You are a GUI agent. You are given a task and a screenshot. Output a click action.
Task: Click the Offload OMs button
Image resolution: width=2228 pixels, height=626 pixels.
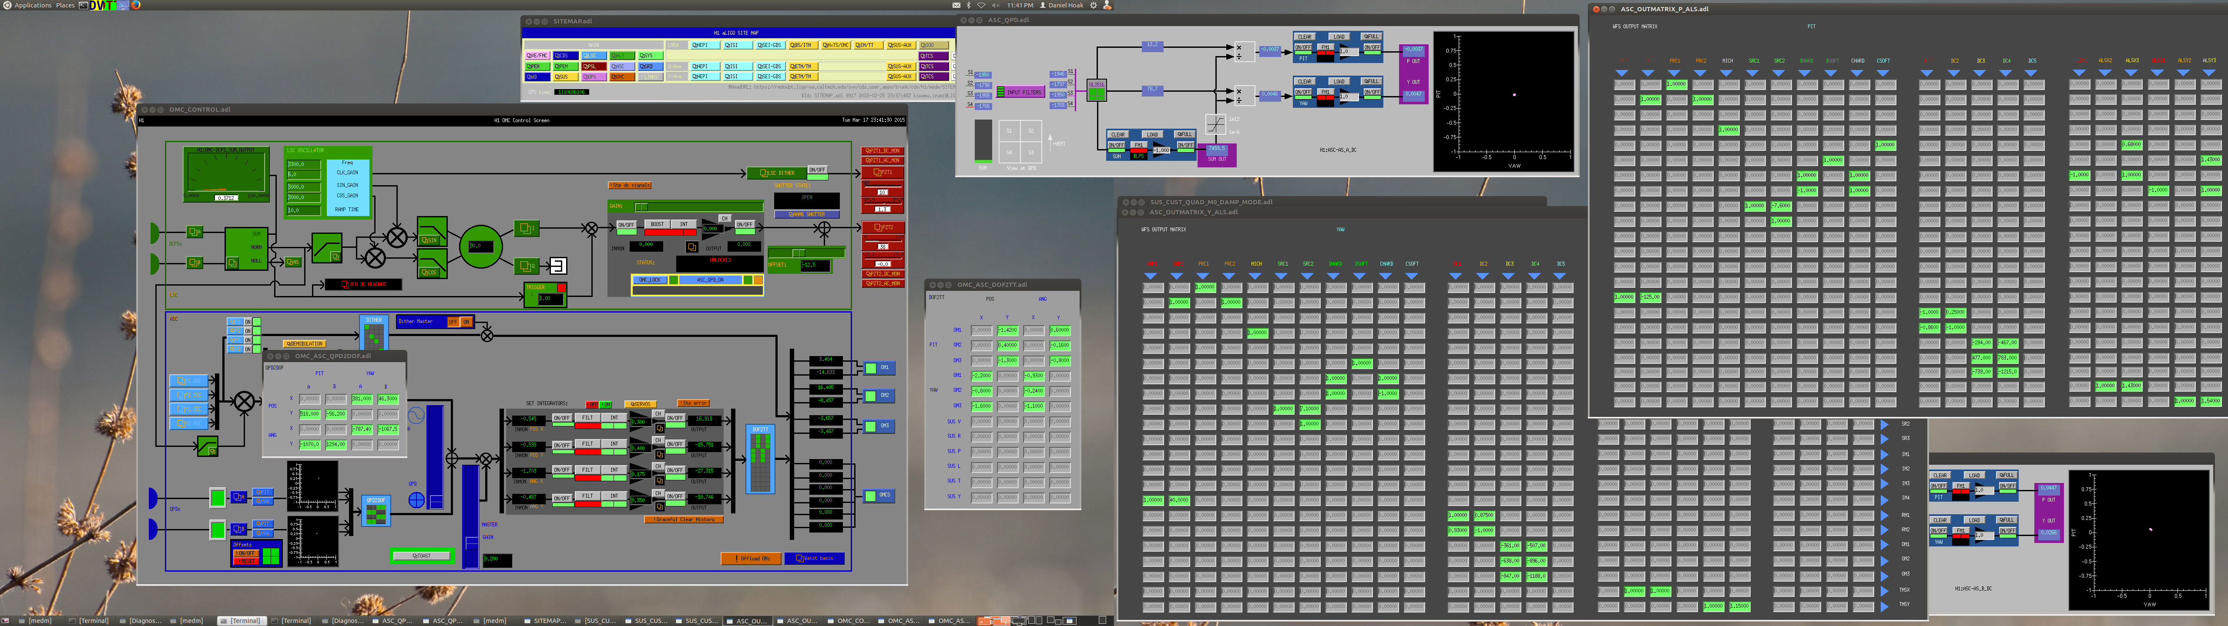pos(751,558)
